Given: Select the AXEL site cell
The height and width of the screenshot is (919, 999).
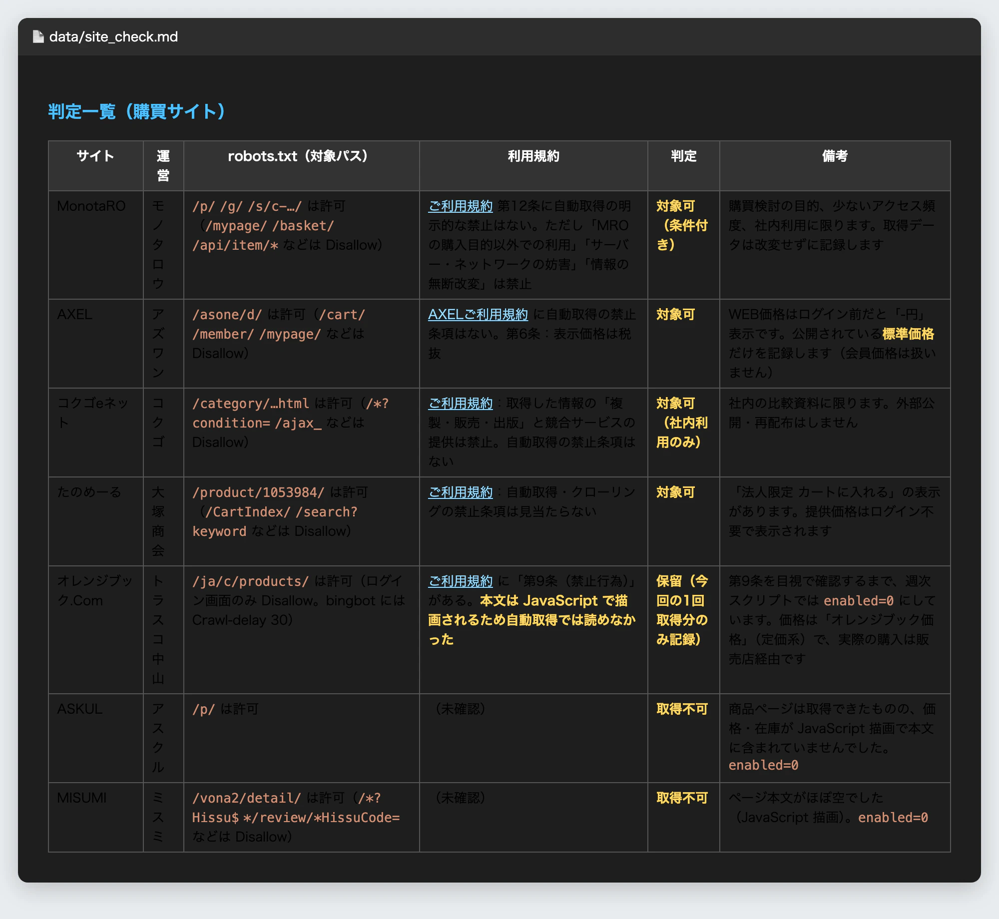Looking at the screenshot, I should coord(95,344).
